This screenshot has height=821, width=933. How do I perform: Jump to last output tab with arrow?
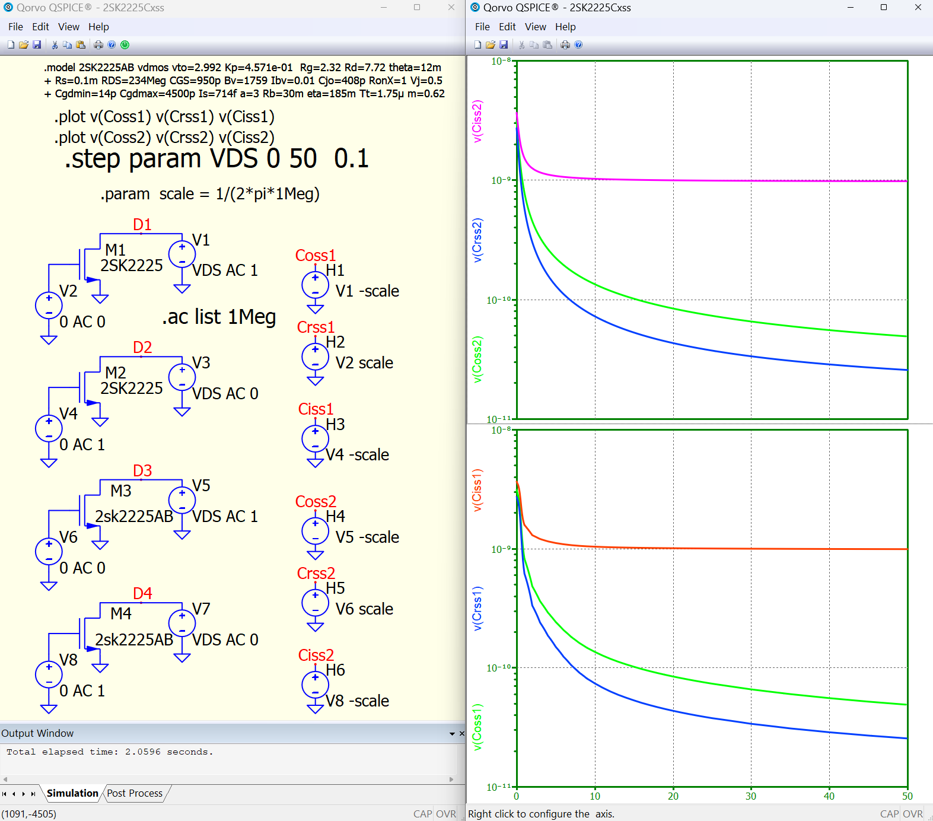[x=33, y=794]
